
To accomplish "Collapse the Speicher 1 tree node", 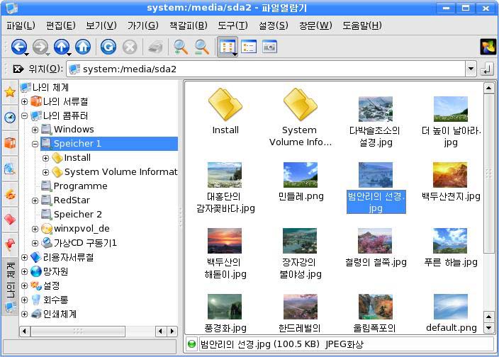I will (35, 144).
